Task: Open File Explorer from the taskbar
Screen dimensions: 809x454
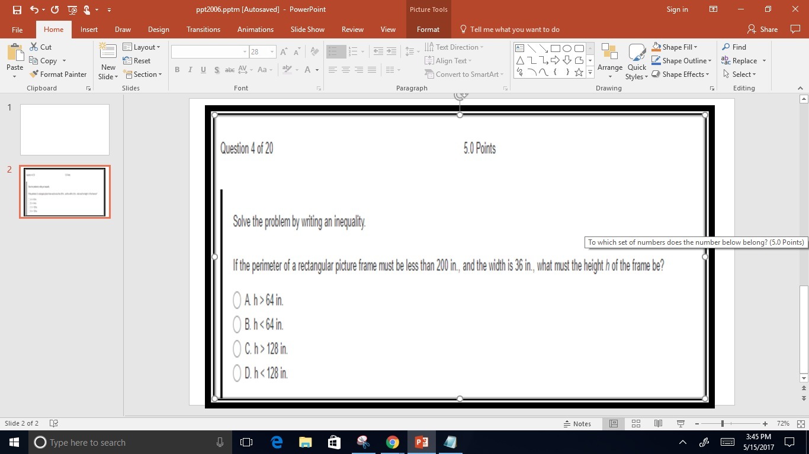Action: click(306, 442)
